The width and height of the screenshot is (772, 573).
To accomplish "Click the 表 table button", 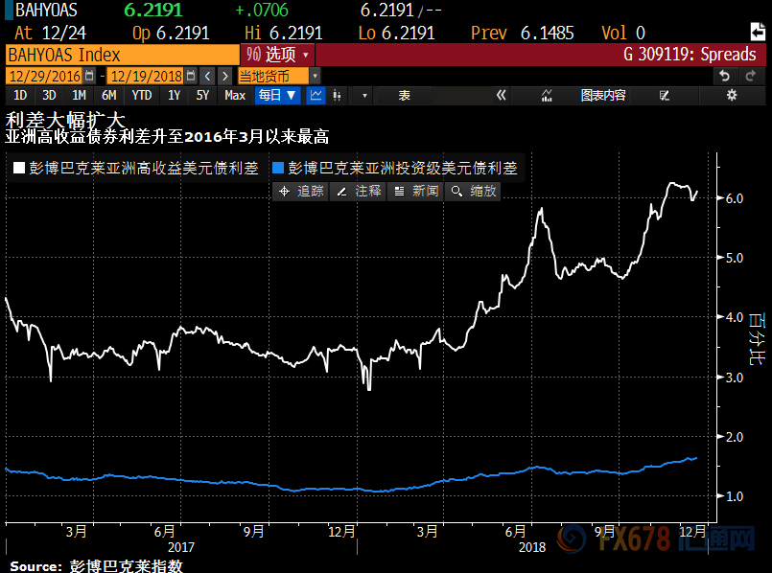I will (x=404, y=95).
